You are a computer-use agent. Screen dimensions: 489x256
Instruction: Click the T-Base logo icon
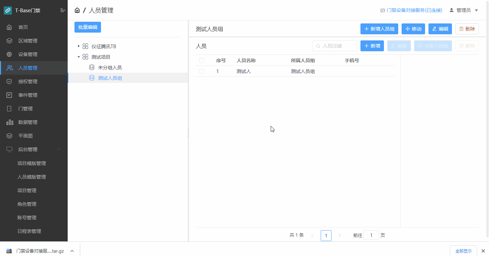coord(8,11)
